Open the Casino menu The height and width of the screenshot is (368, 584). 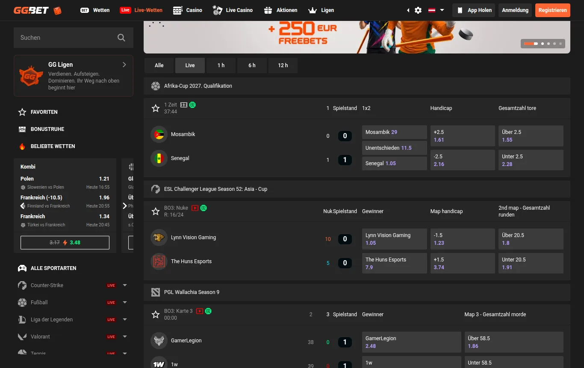pyautogui.click(x=187, y=10)
